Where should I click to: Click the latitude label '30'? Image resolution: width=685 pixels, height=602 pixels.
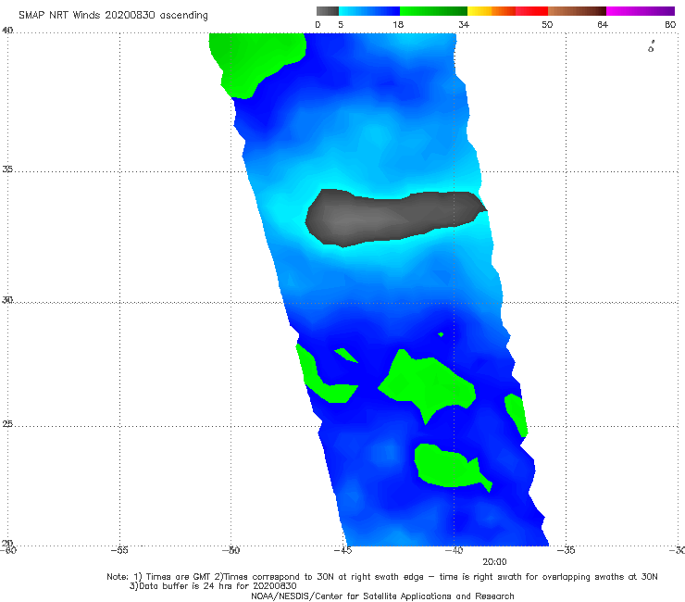coord(7,300)
